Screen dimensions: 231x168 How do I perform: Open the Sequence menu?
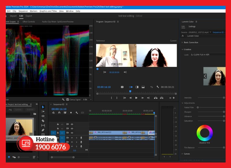point(23,11)
